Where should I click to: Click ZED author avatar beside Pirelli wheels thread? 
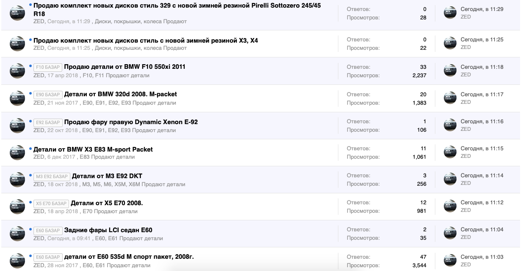[x=17, y=13]
